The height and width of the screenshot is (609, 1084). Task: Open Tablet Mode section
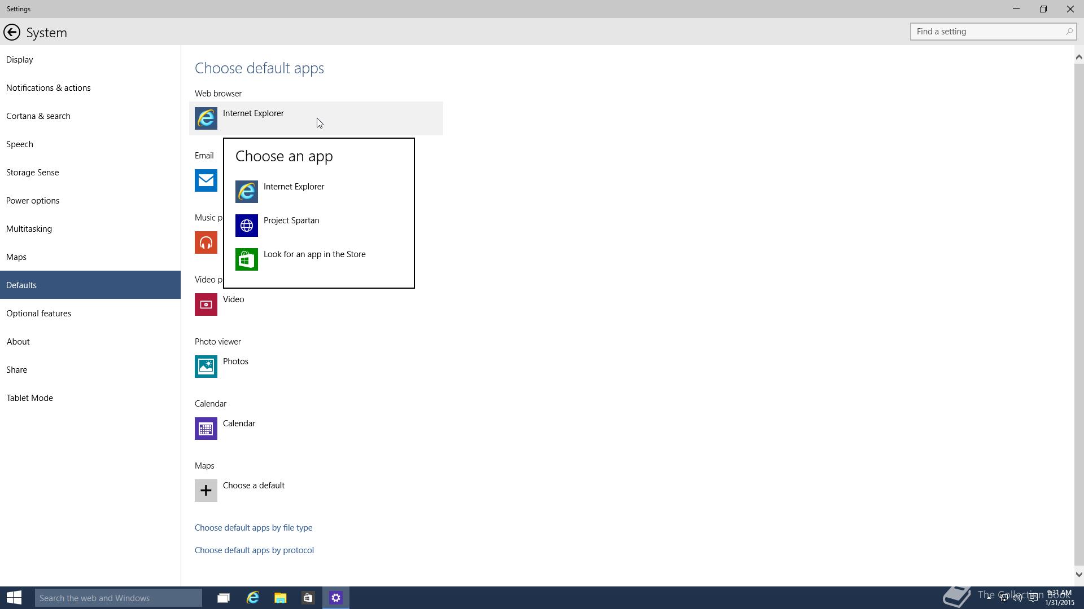pos(90,398)
